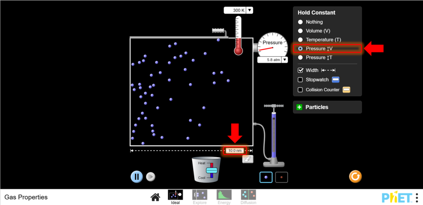Uncheck the Width checkbox
The image size is (423, 205).
coord(300,70)
